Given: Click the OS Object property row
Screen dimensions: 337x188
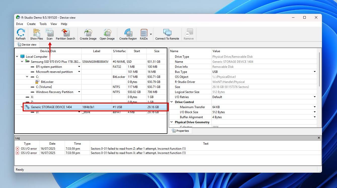Looking at the screenshot, I should pyautogui.click(x=243, y=77).
